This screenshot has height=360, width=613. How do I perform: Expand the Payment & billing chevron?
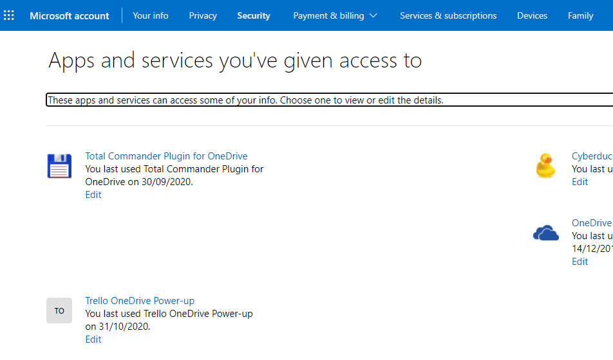[x=373, y=15]
